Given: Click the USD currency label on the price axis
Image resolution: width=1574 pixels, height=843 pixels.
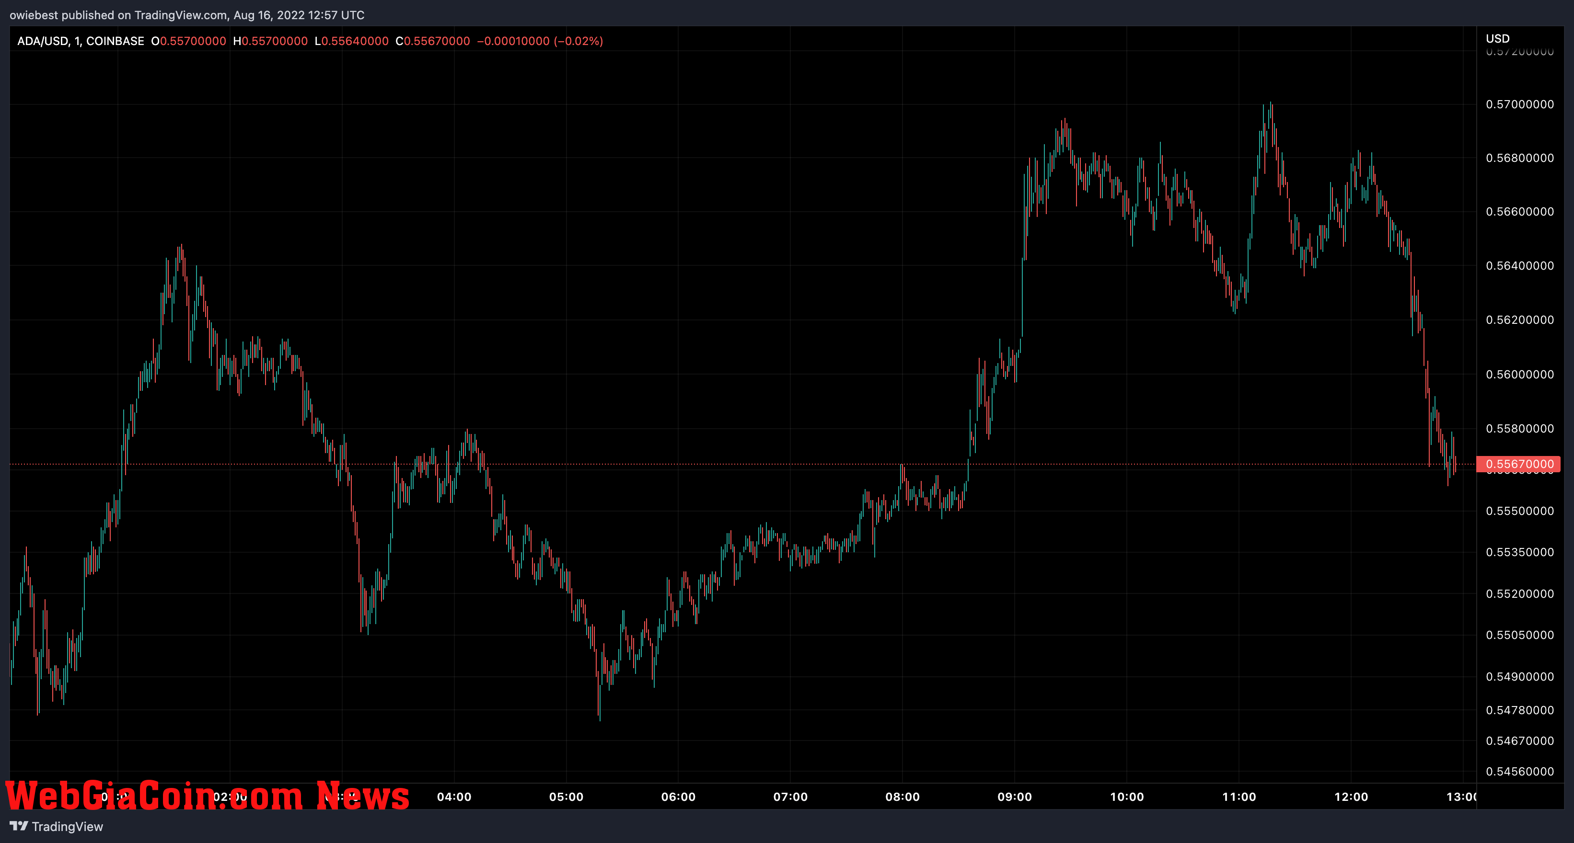Looking at the screenshot, I should [1498, 38].
